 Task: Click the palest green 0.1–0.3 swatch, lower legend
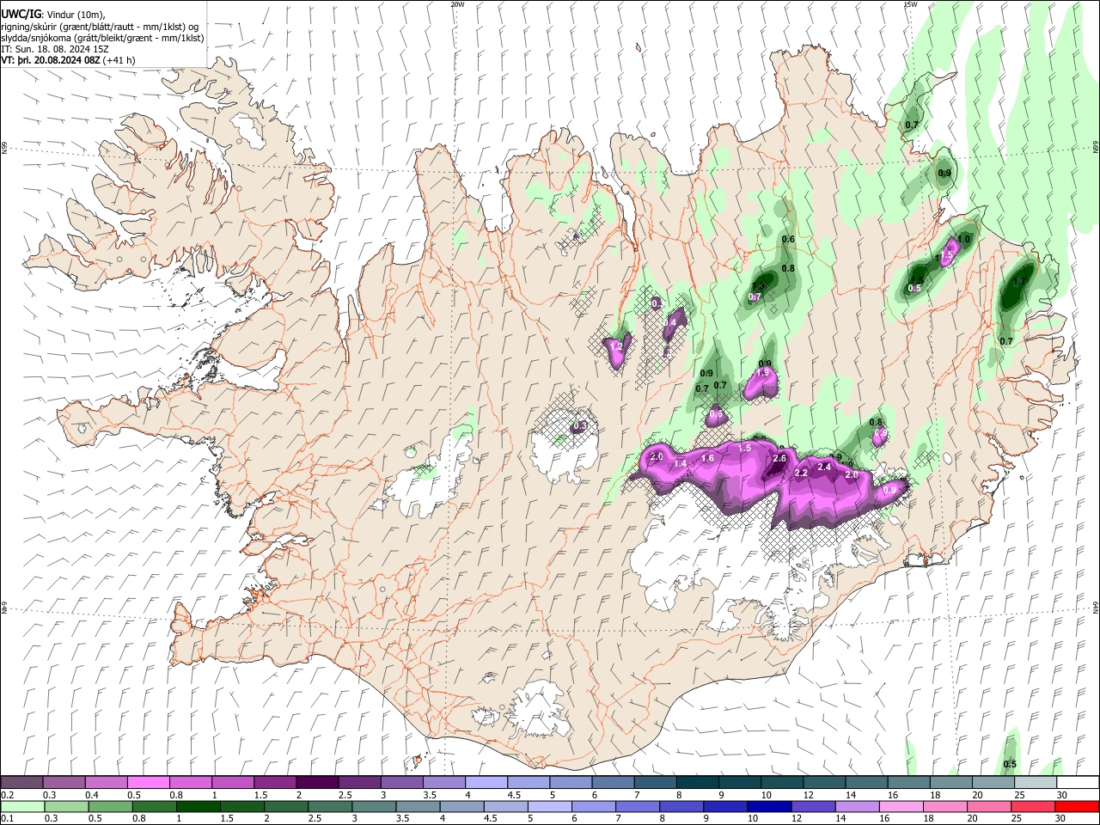tap(22, 806)
